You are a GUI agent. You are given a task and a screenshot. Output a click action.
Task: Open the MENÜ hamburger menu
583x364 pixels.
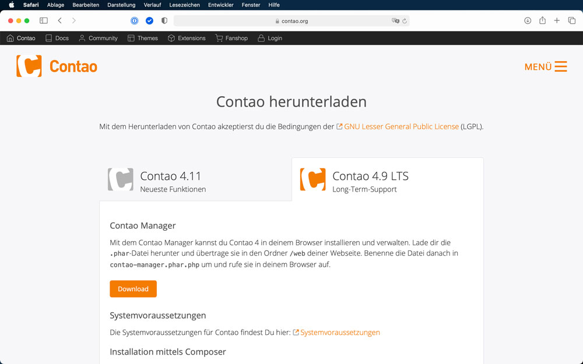(x=546, y=66)
